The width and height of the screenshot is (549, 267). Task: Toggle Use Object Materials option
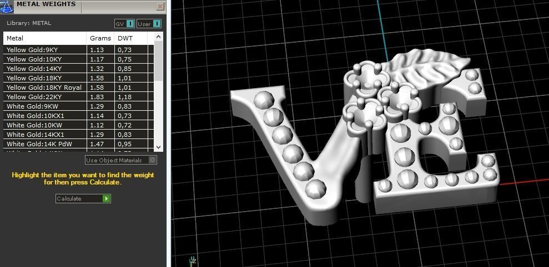121,160
